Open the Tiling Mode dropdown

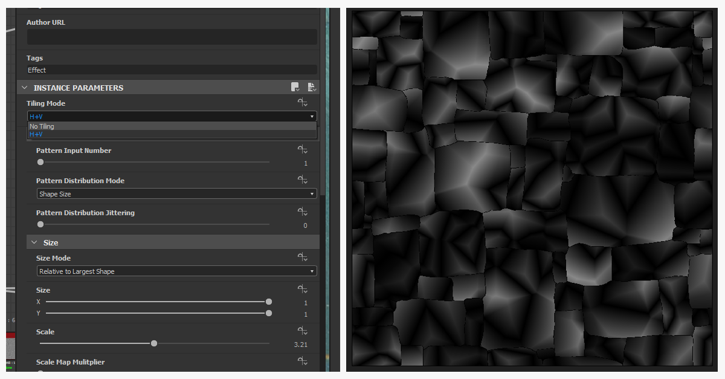coord(172,116)
